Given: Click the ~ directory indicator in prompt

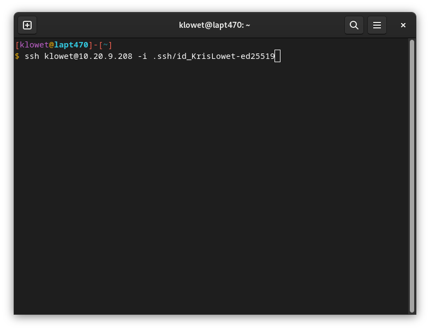Looking at the screenshot, I should tap(105, 45).
